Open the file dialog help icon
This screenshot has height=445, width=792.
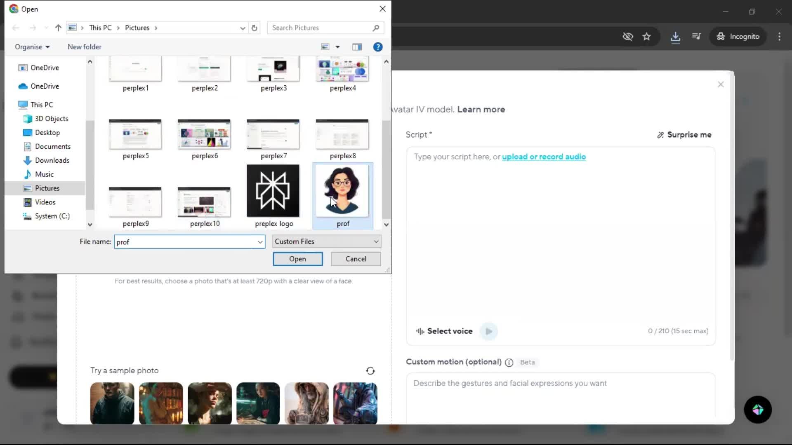[377, 47]
